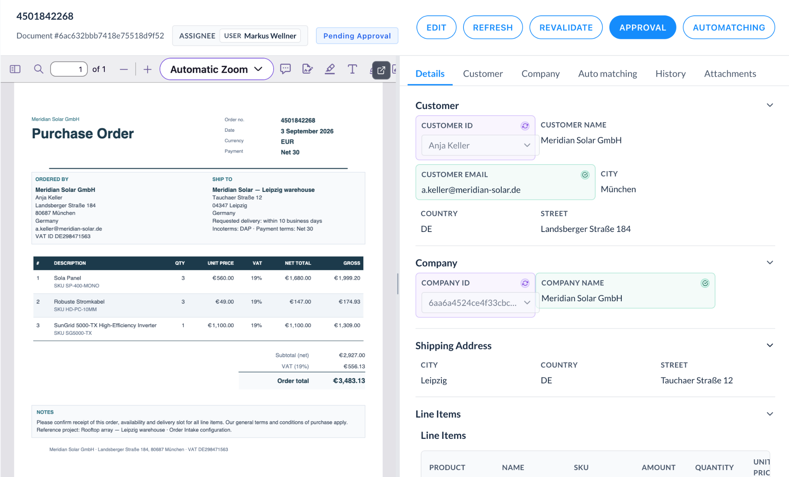Open the History tab
Viewport: 789px width, 477px height.
[670, 74]
